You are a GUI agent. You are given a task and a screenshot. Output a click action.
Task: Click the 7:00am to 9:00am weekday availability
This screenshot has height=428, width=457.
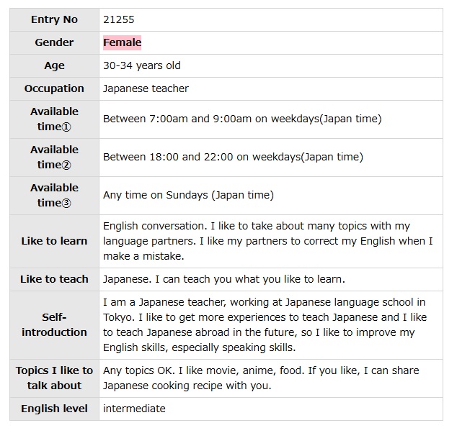[242, 119]
